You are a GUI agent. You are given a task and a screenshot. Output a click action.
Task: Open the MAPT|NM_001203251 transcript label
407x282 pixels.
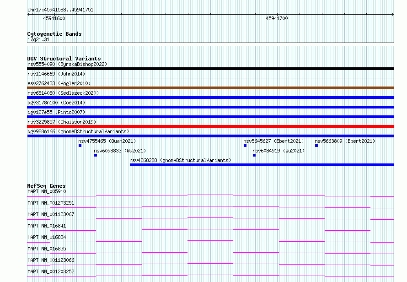(x=51, y=203)
